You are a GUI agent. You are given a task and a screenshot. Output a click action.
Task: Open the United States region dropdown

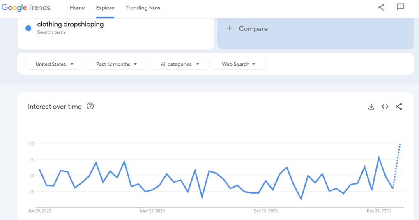(x=54, y=64)
